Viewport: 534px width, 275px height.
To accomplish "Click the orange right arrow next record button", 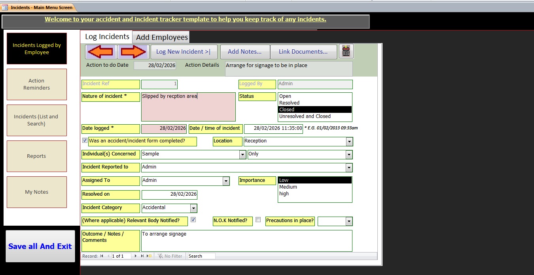I will pos(133,52).
